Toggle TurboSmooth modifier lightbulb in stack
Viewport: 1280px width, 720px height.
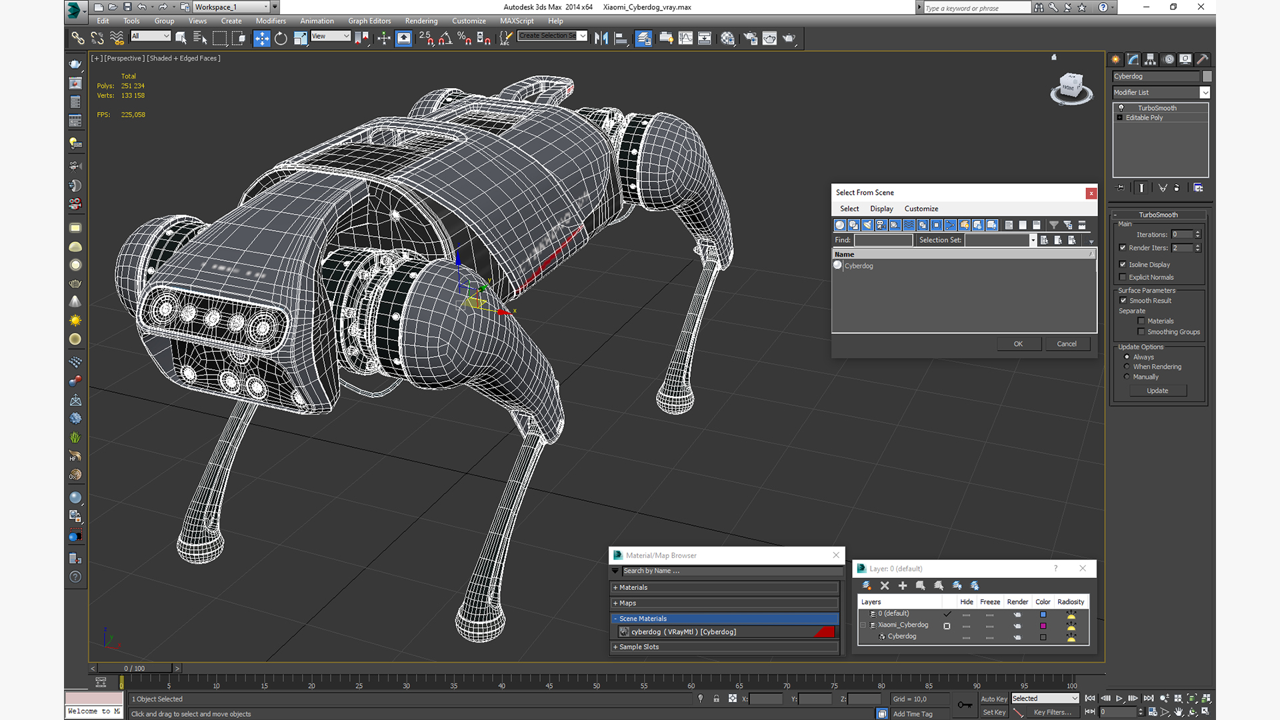1121,107
